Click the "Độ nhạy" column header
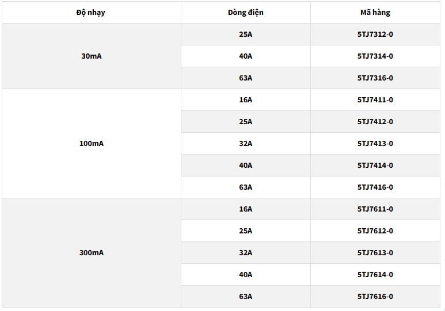The image size is (445, 311). point(91,12)
